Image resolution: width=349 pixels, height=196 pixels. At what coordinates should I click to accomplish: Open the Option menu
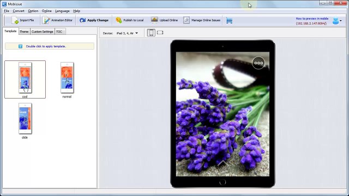click(x=33, y=11)
